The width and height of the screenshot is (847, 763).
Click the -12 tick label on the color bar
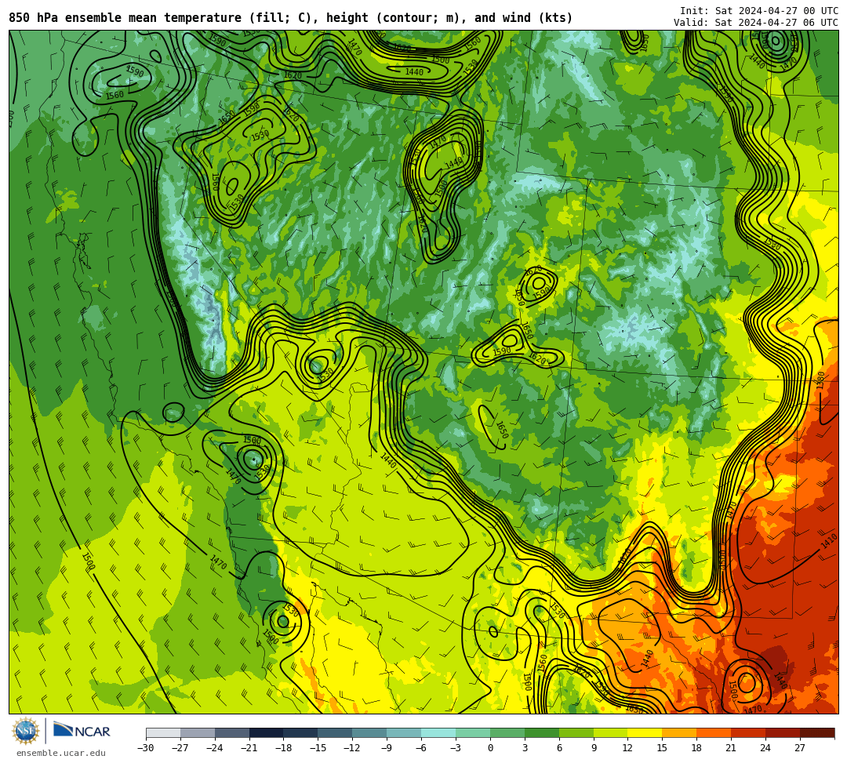tap(352, 748)
